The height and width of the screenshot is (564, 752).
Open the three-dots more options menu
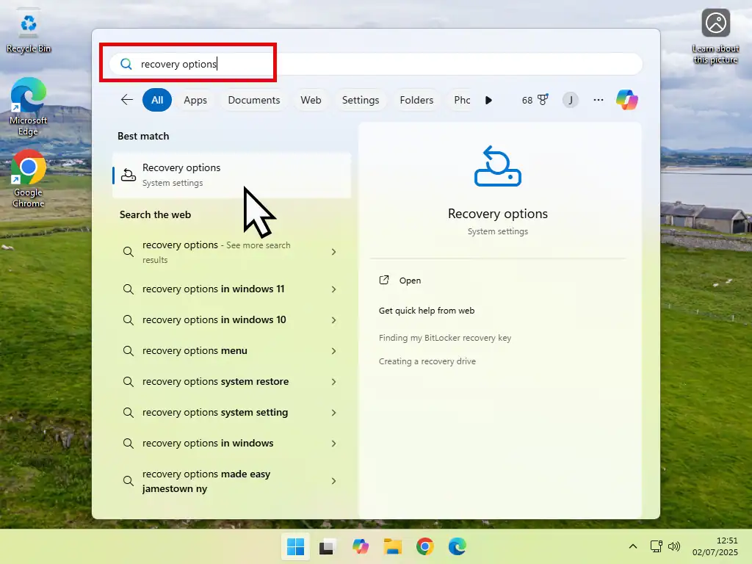(x=599, y=100)
